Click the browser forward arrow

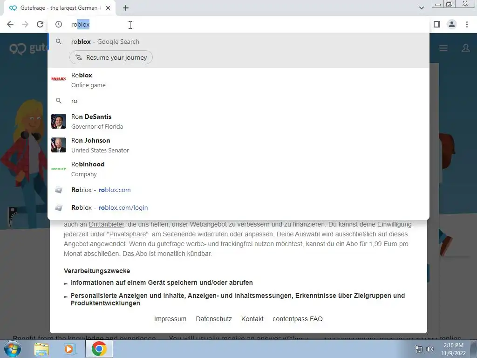(x=25, y=24)
